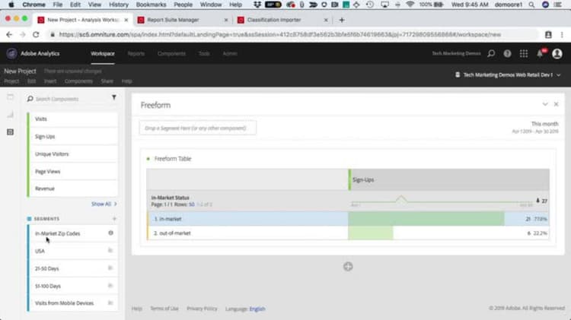Viewport: 571px width, 320px height.
Task: Open the component filter funnel icon
Action: click(x=114, y=97)
